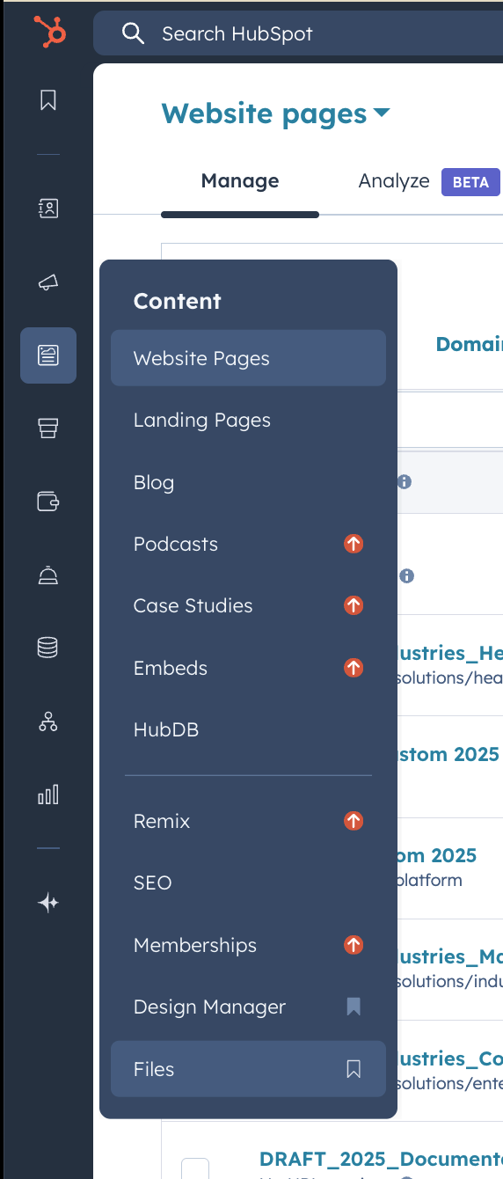Image resolution: width=503 pixels, height=1179 pixels.
Task: Open the Sales storefront sidebar icon
Action: click(x=48, y=428)
